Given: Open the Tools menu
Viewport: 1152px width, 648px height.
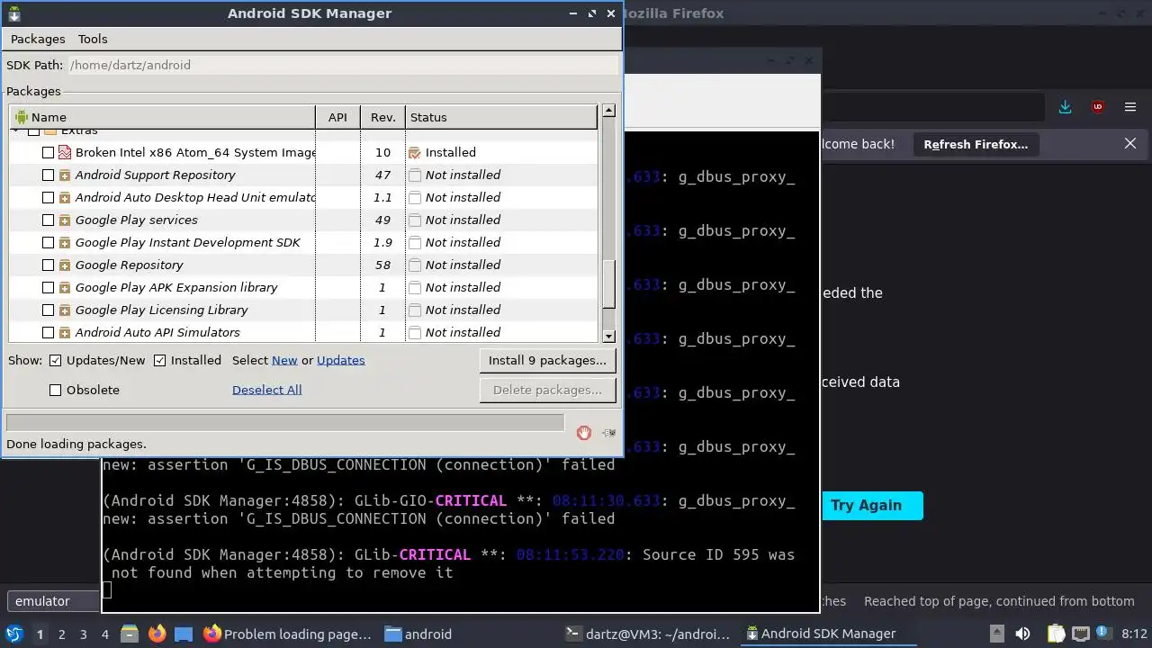Looking at the screenshot, I should (93, 40).
